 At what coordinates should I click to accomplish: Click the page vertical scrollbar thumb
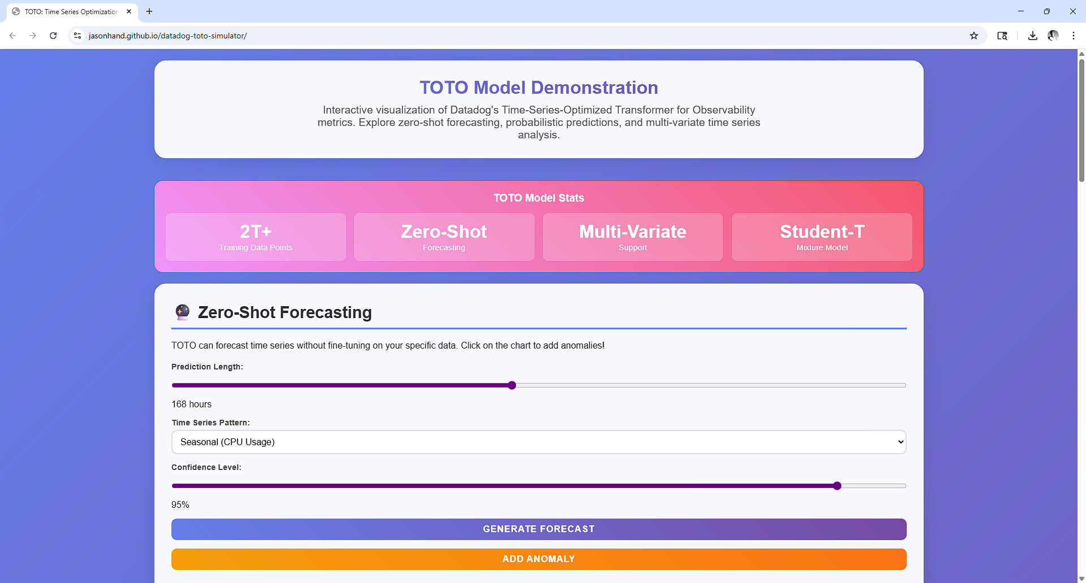(x=1081, y=120)
